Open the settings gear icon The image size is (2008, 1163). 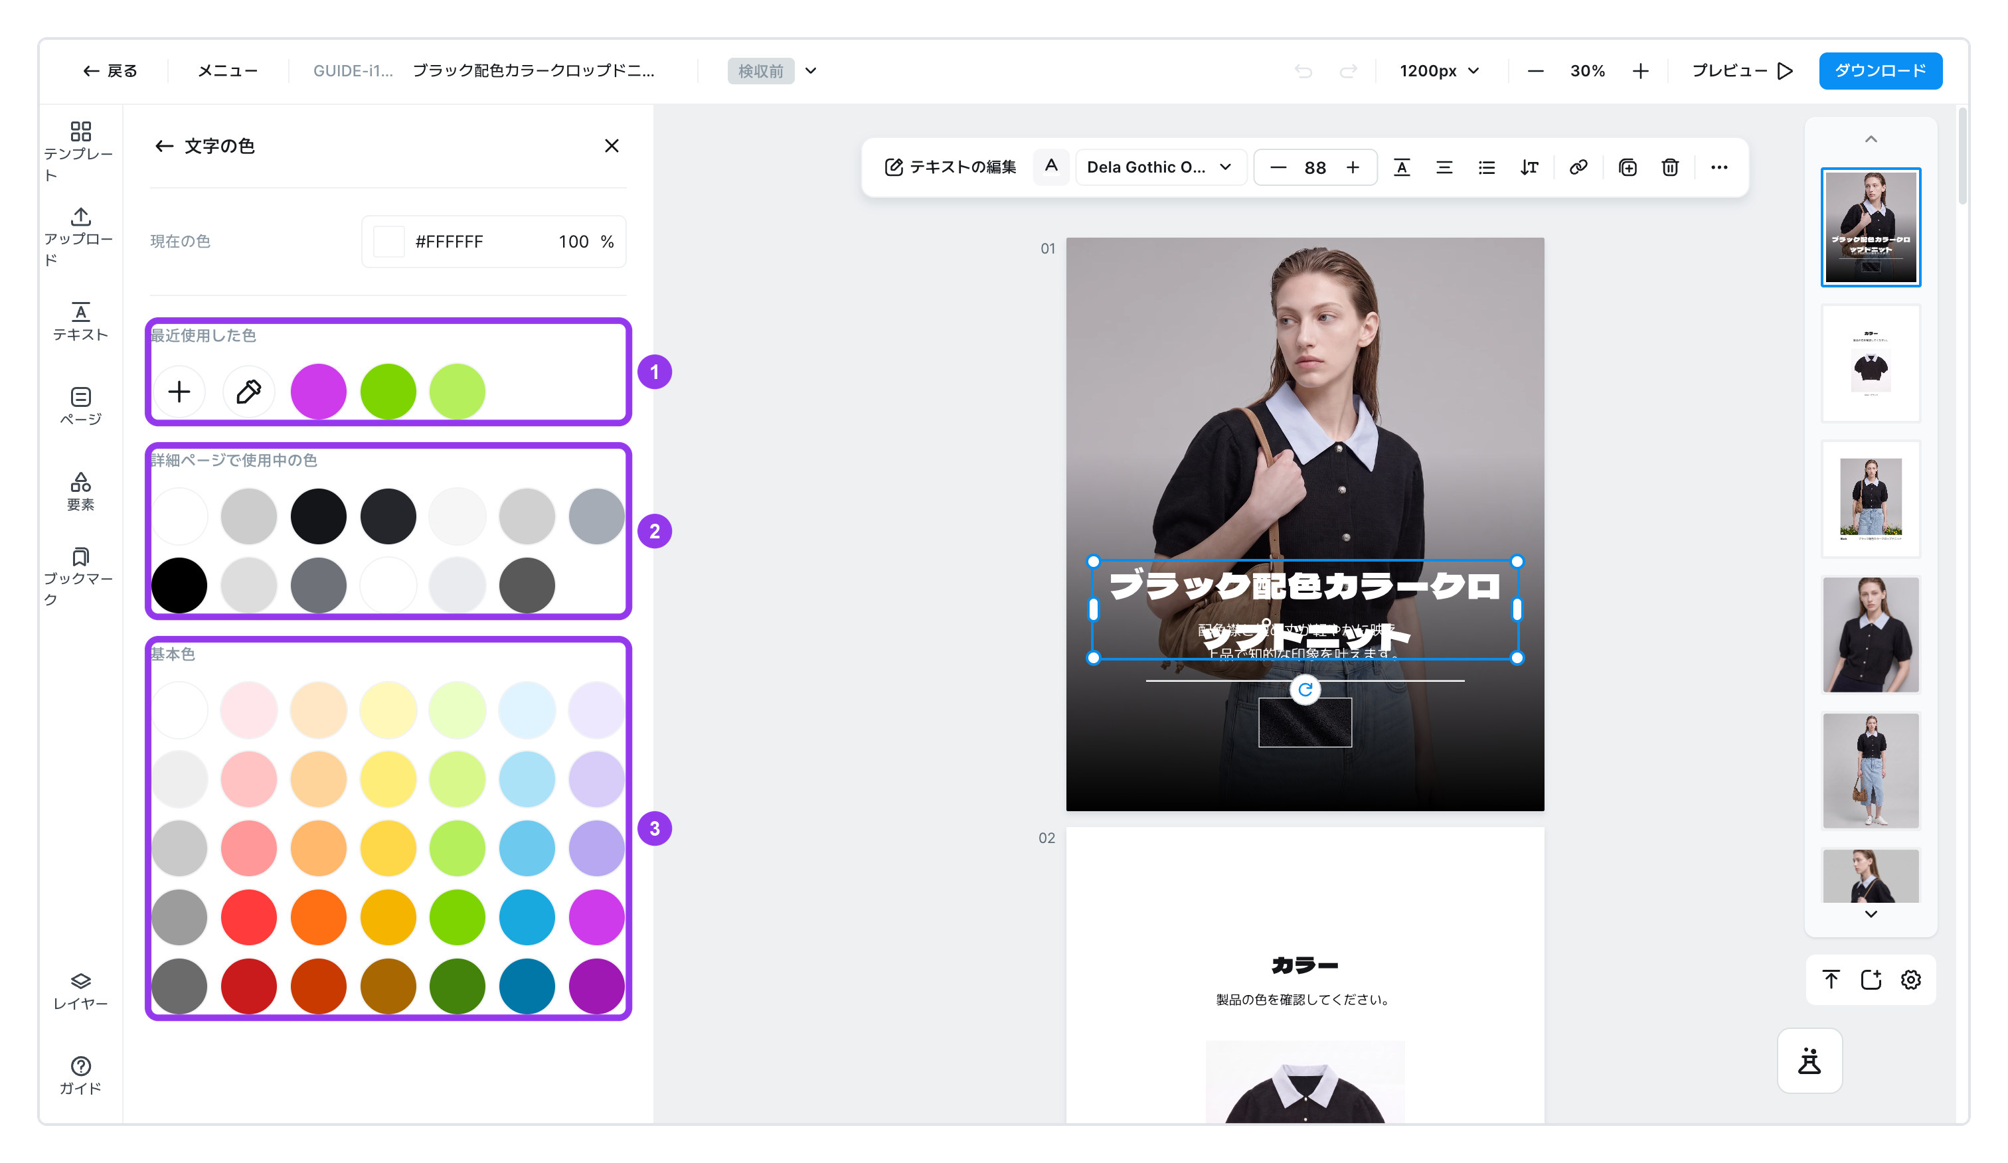(x=1911, y=979)
